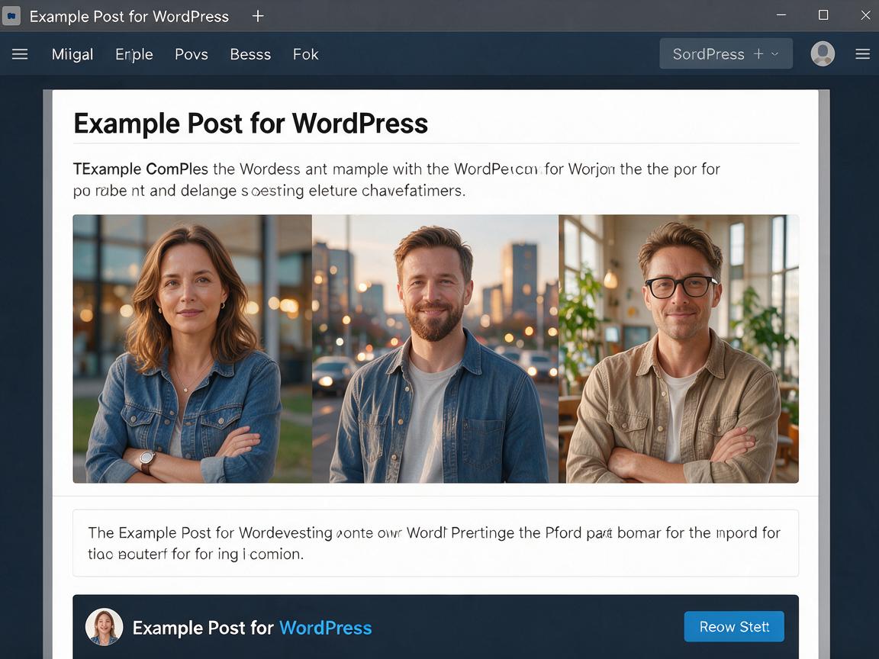Close the window
The width and height of the screenshot is (879, 659).
tap(865, 15)
